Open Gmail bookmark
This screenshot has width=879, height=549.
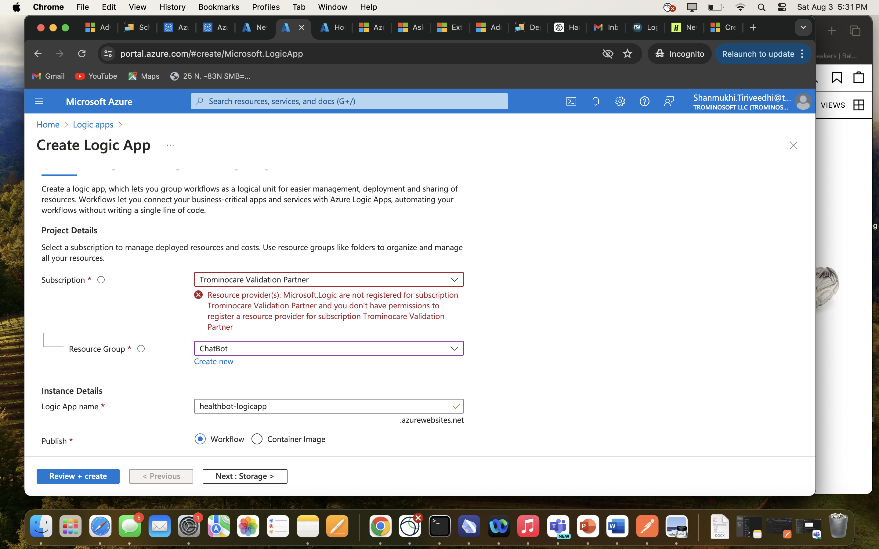[48, 76]
